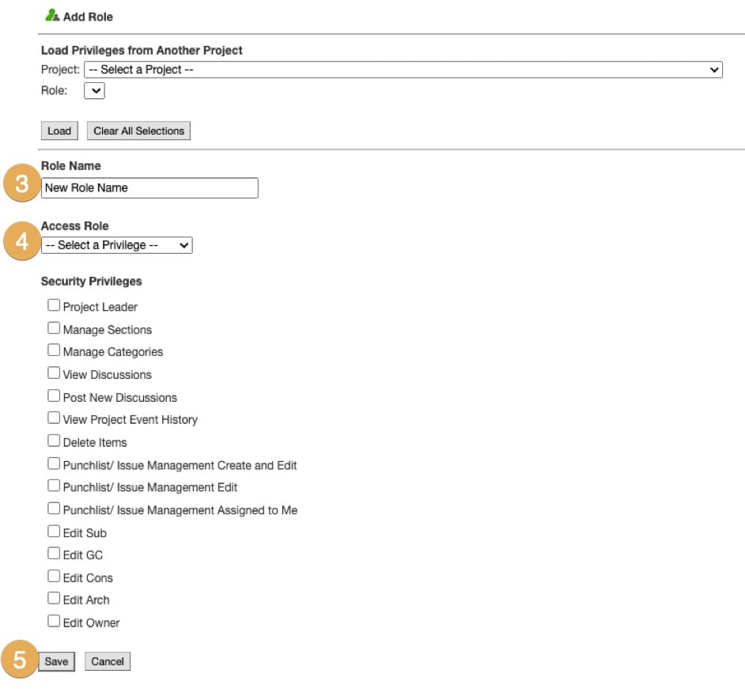
Task: Tick the Edit Owner checkbox
Action: (54, 621)
